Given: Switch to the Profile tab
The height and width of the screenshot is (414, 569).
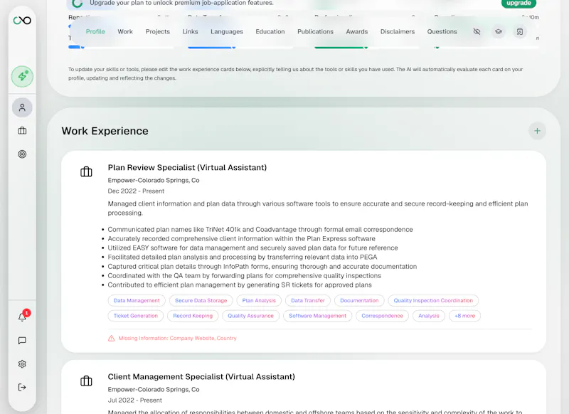Looking at the screenshot, I should (x=95, y=31).
